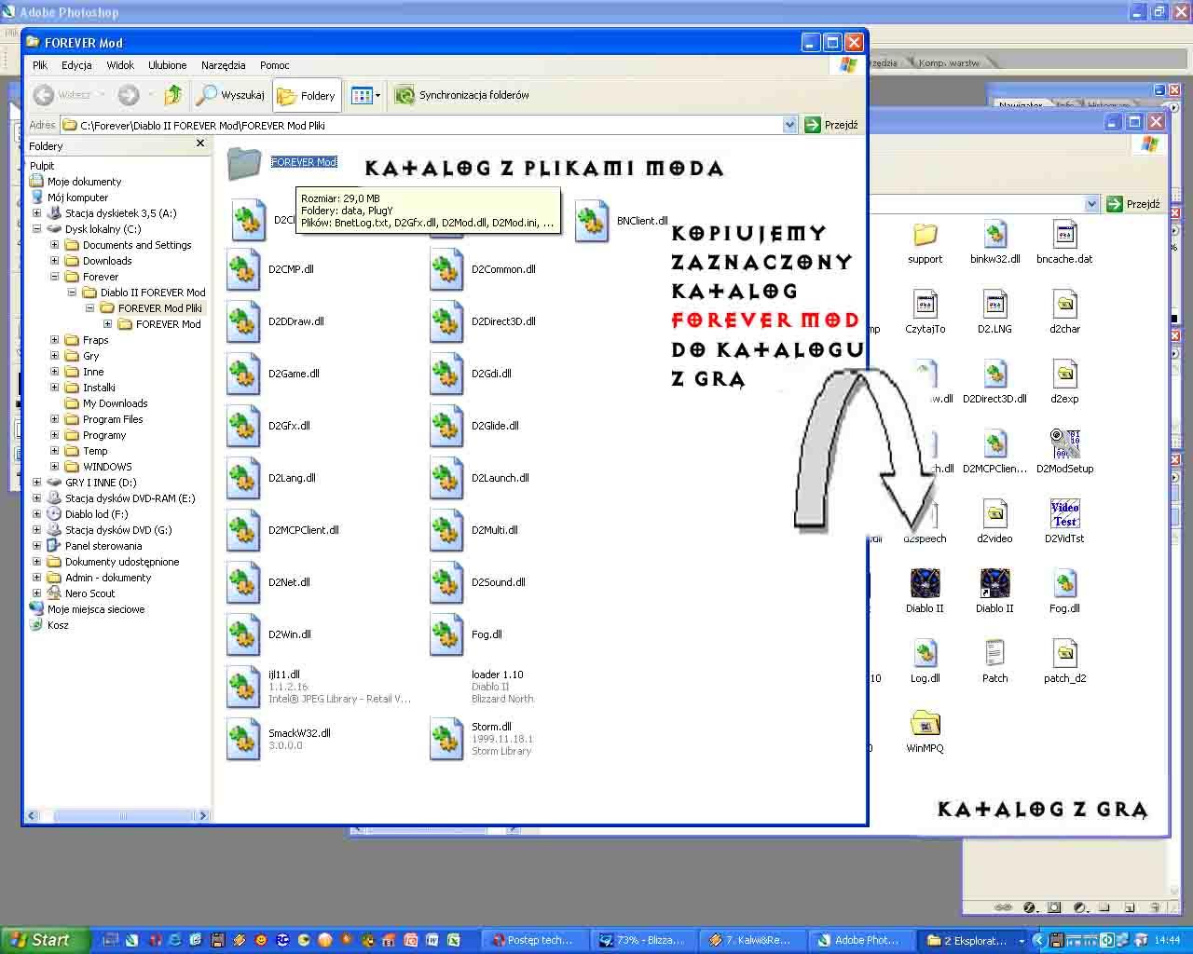Collapse the Dysk lokalny (C:) tree node

(37, 229)
